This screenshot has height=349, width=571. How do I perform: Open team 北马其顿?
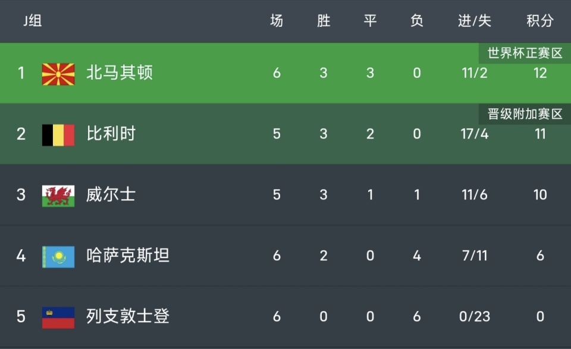[120, 73]
